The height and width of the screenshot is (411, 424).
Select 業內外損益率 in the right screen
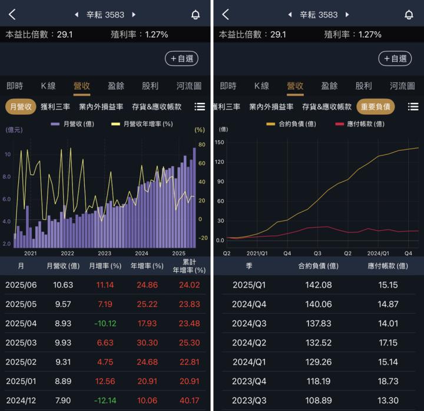point(271,107)
